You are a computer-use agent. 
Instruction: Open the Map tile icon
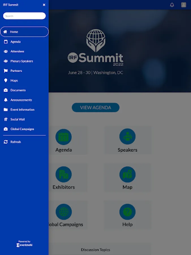pos(127,174)
